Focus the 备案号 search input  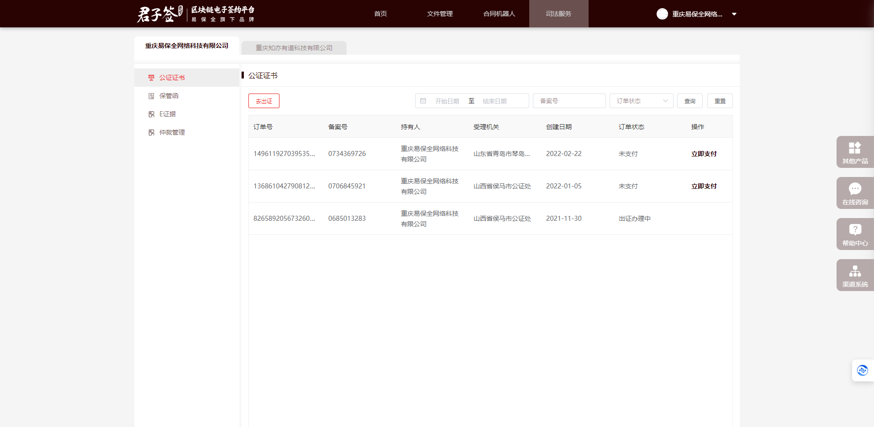569,101
